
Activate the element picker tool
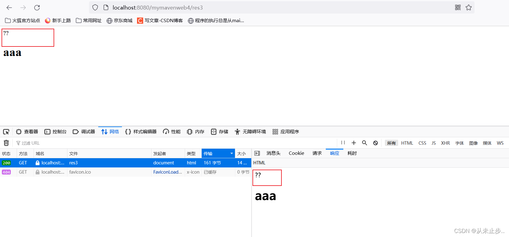point(6,132)
